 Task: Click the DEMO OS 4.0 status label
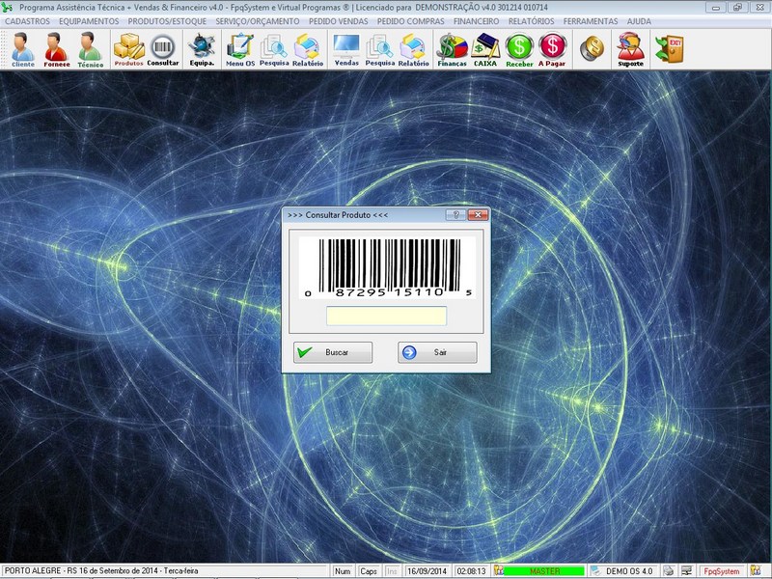click(x=629, y=571)
